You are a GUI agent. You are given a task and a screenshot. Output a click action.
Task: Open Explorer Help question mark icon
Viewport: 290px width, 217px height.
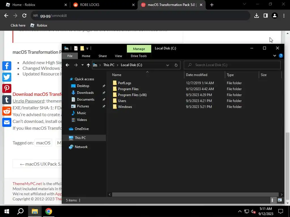tap(281, 56)
